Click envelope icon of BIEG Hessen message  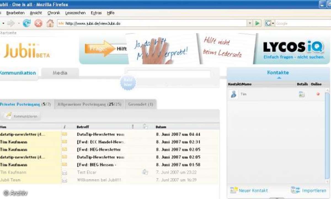coord(65,164)
